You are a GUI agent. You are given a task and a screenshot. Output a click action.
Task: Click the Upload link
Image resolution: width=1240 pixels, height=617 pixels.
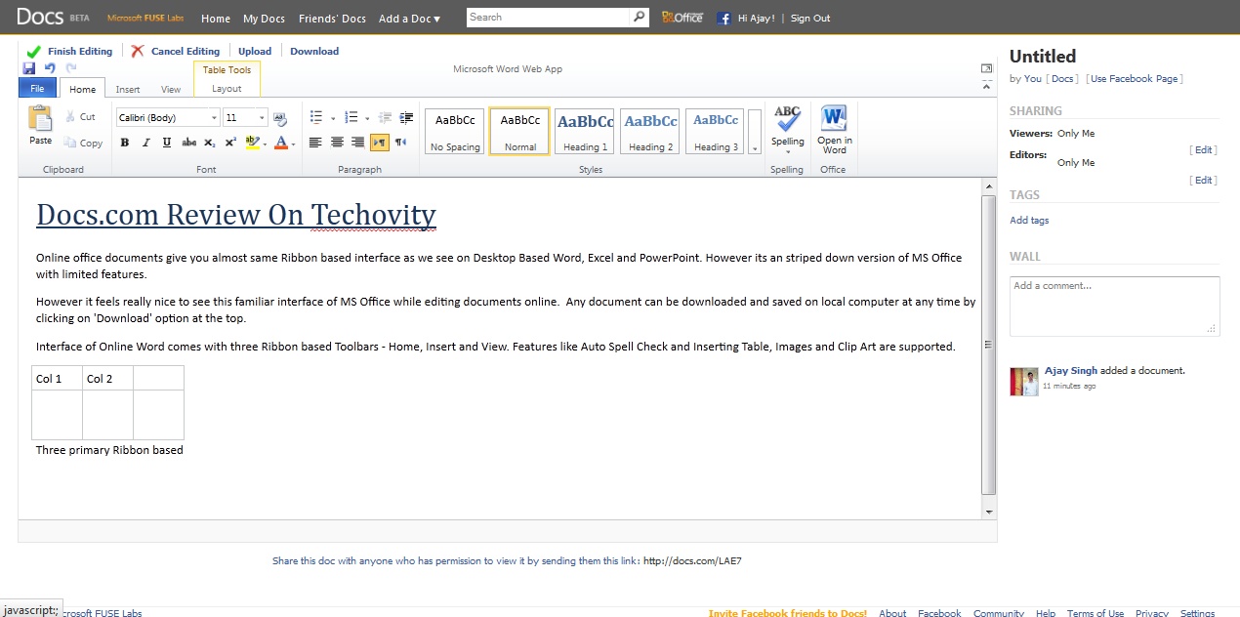255,51
